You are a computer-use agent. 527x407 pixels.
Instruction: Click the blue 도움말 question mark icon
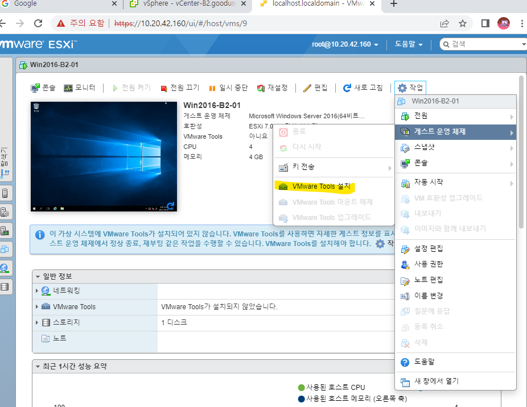click(405, 362)
